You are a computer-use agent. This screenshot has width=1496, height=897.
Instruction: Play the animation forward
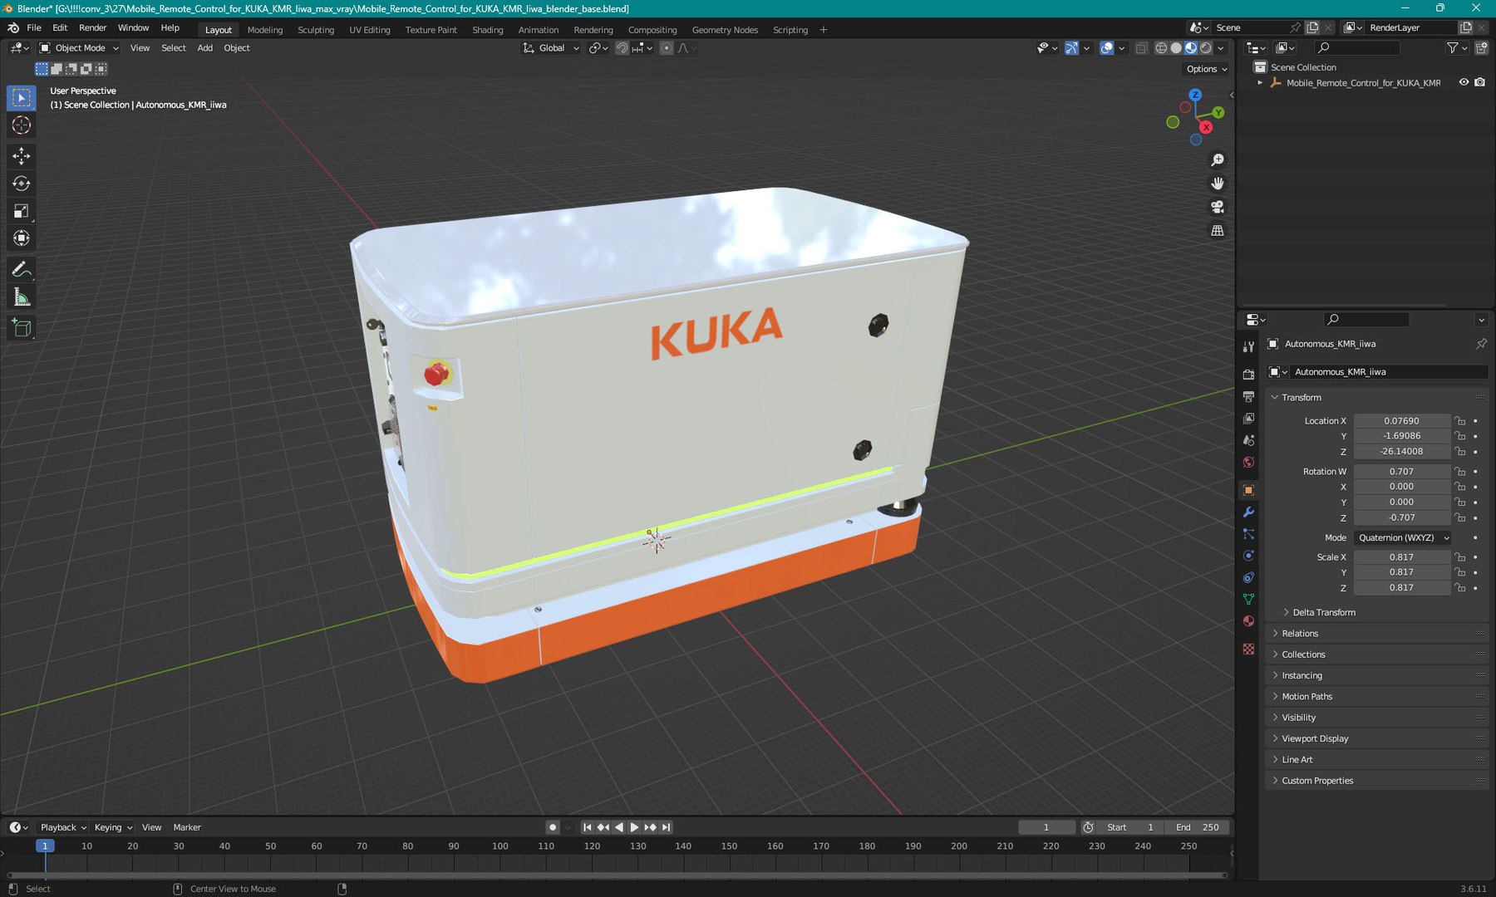pyautogui.click(x=634, y=827)
